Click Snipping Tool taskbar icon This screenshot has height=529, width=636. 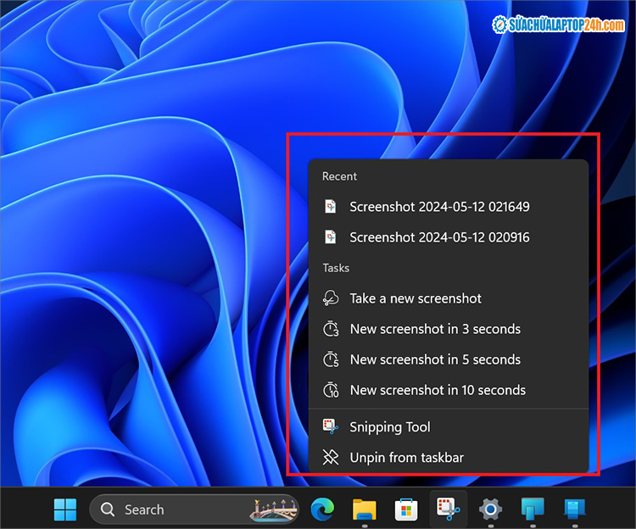pyautogui.click(x=449, y=509)
